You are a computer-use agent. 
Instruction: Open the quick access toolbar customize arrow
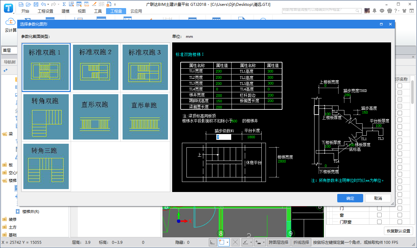click(115, 4)
